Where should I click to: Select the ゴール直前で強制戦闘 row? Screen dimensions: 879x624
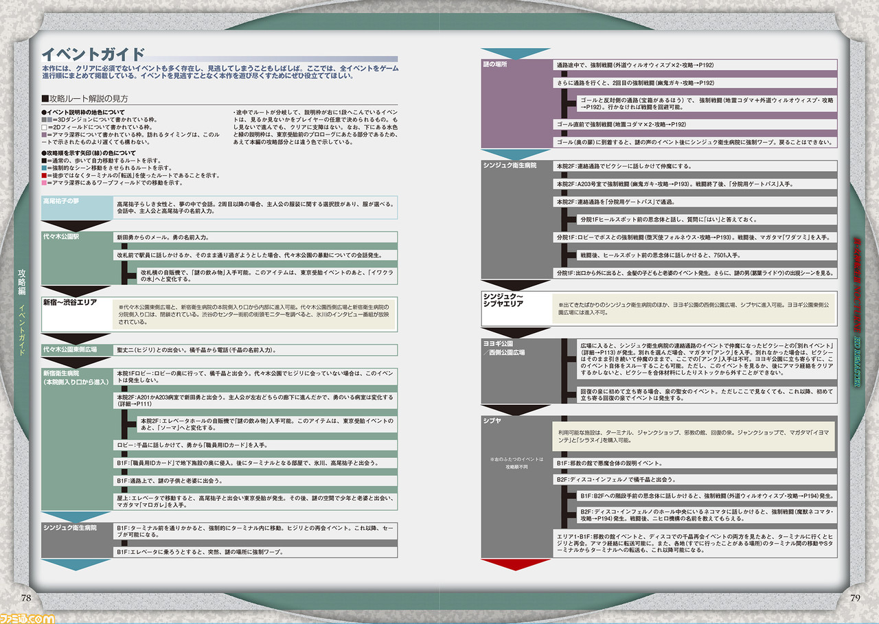(x=694, y=124)
